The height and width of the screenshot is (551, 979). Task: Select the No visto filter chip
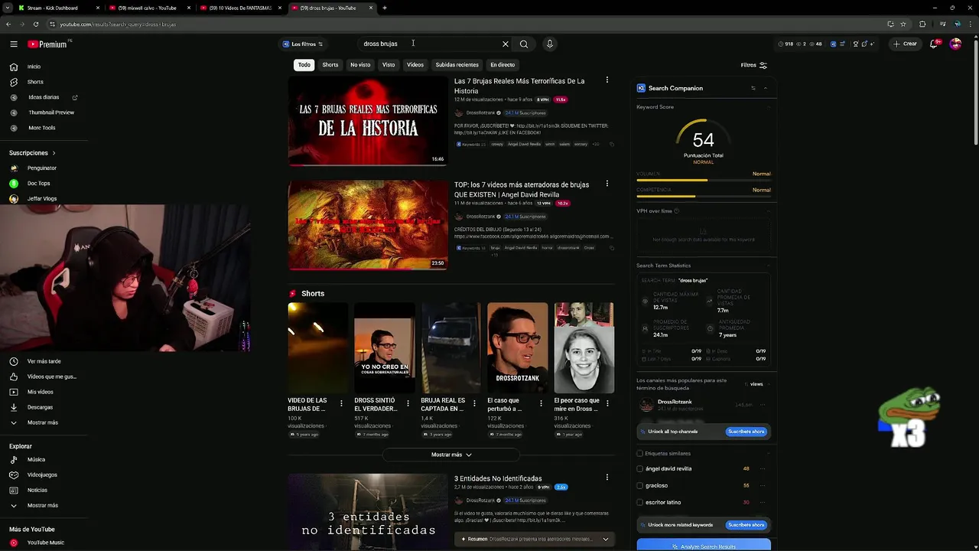tap(360, 65)
